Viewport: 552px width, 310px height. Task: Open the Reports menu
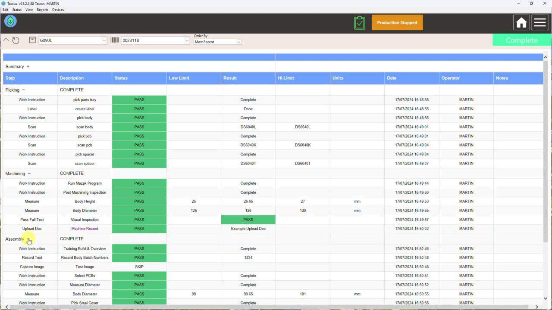click(42, 9)
